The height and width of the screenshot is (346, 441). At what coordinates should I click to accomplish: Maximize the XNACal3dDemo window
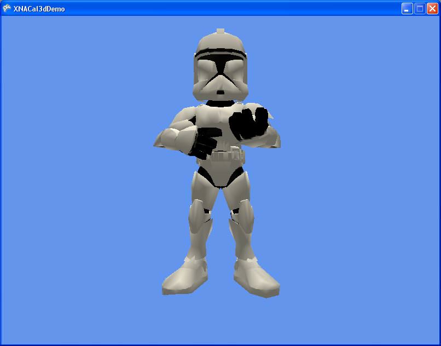coord(420,9)
